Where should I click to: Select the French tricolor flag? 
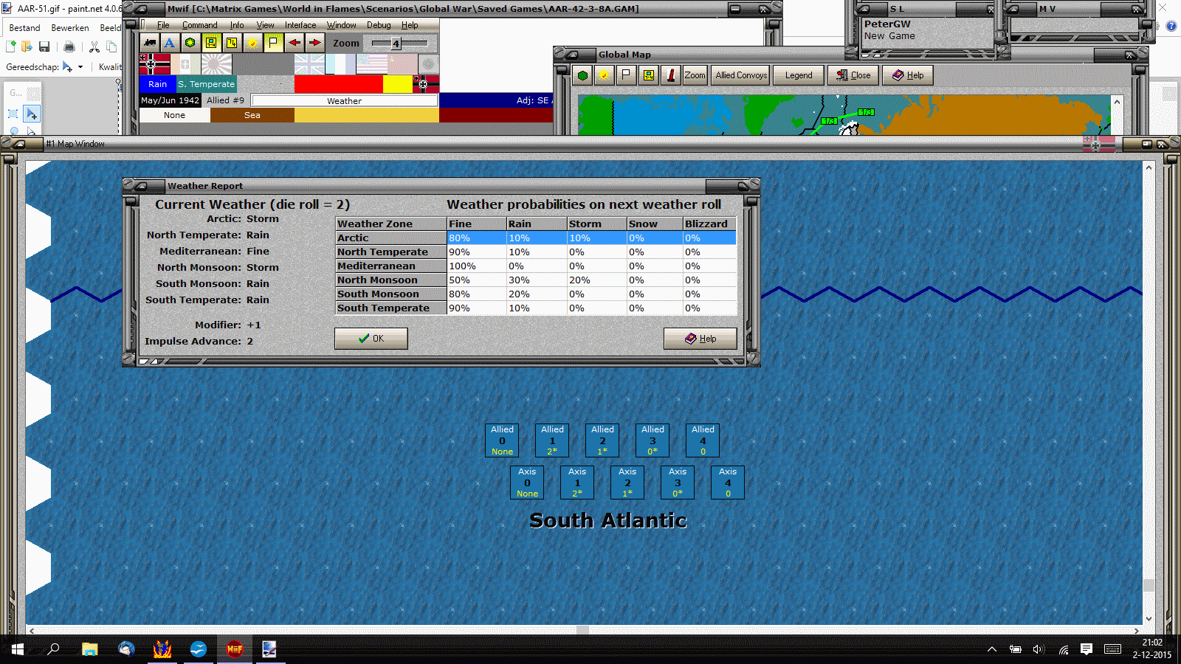coord(340,64)
